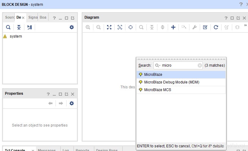Go to next object in Properties
The image size is (248, 151).
point(61,103)
